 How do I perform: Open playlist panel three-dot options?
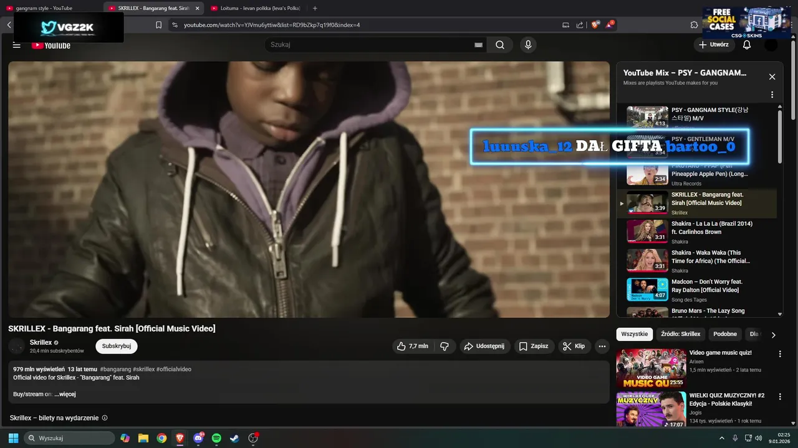(x=772, y=95)
